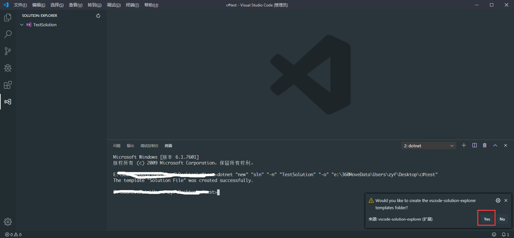Image resolution: width=514 pixels, height=238 pixels.
Task: Open the 编辑(E) menu
Action: click(x=39, y=5)
